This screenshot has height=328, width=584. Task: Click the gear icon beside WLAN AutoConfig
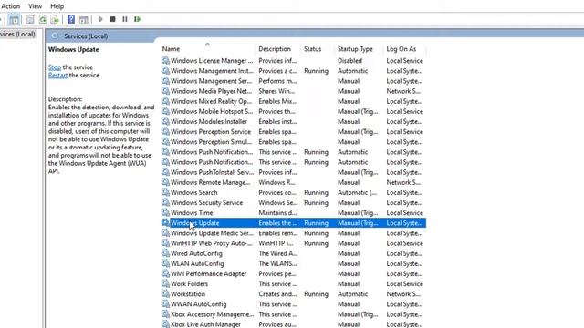tap(165, 263)
